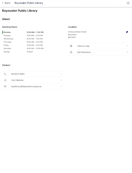Open Get Directions
The height and width of the screenshot is (173, 132).
point(99,52)
